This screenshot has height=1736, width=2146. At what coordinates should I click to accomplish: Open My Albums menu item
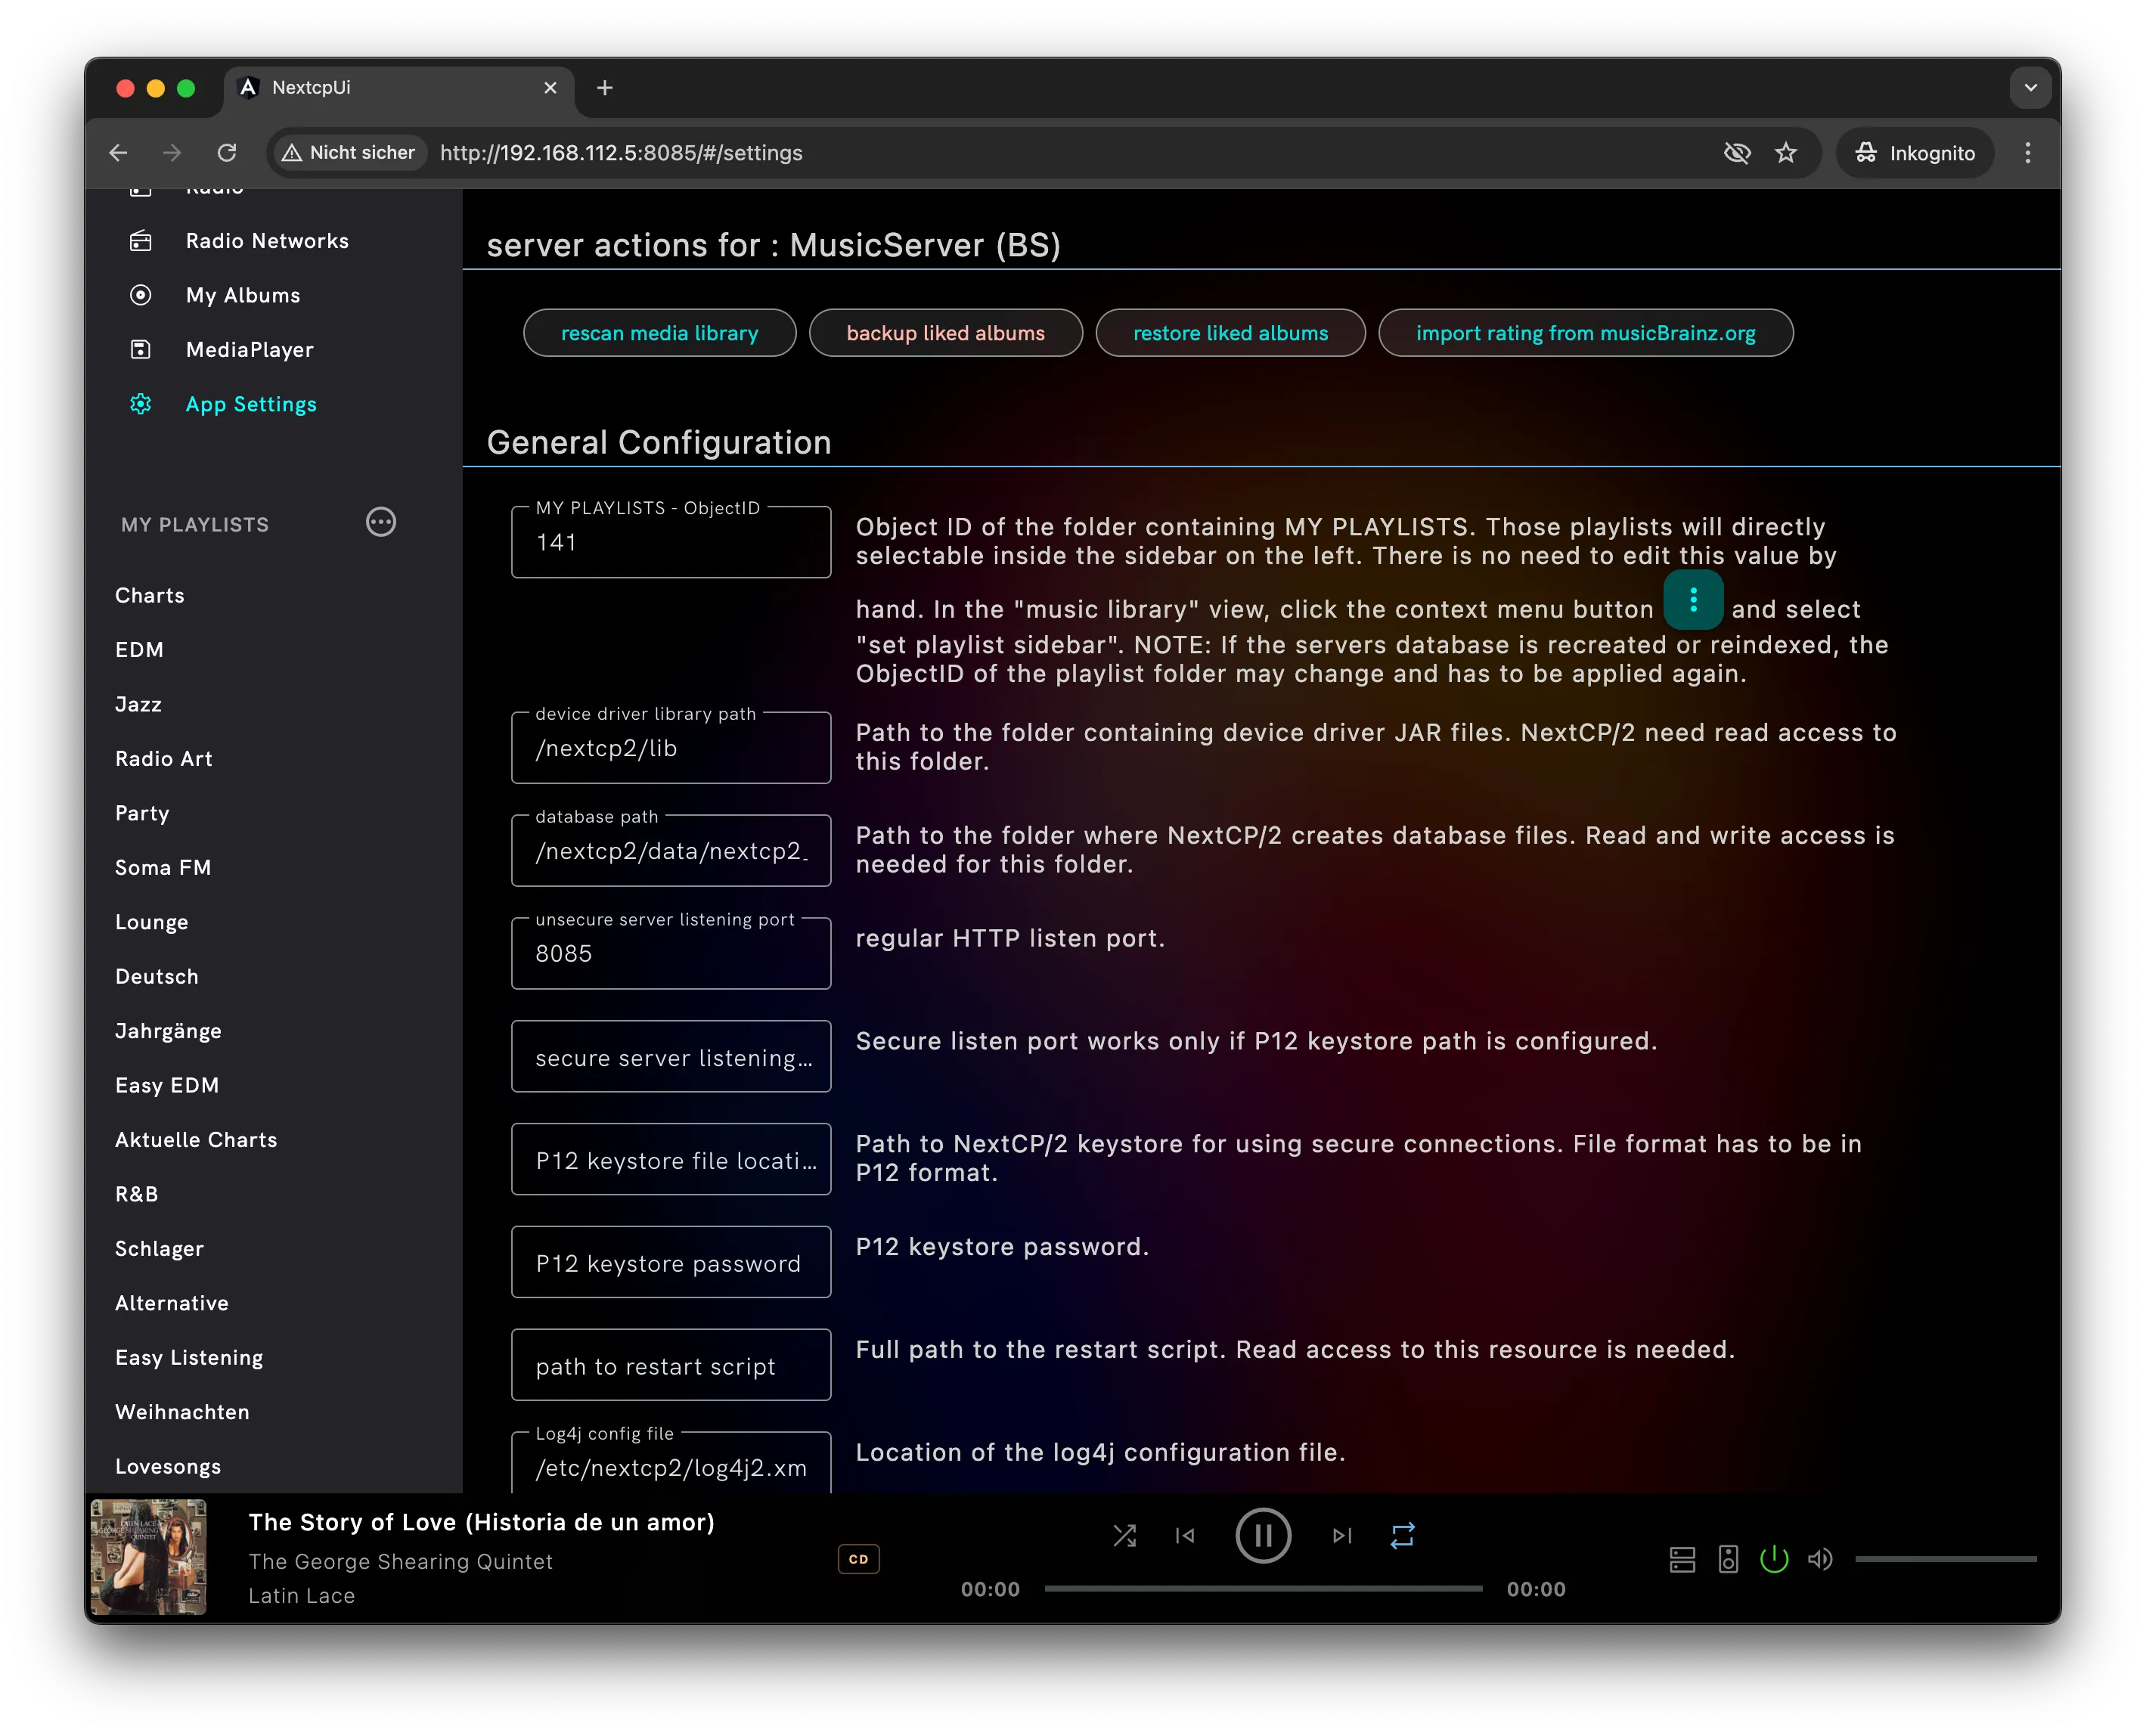(243, 295)
